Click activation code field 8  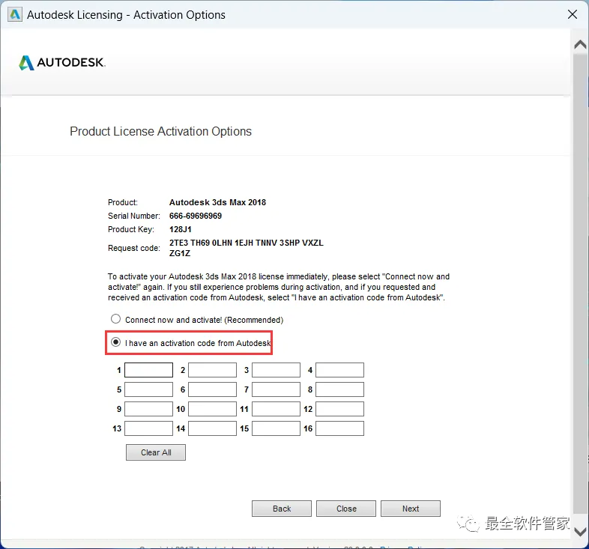coord(339,389)
